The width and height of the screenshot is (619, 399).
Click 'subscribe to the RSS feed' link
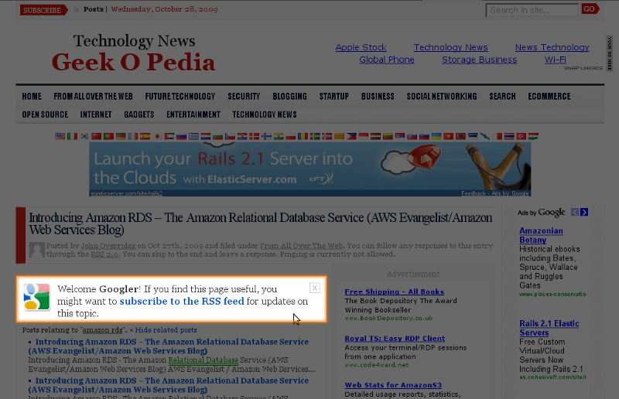[181, 302]
